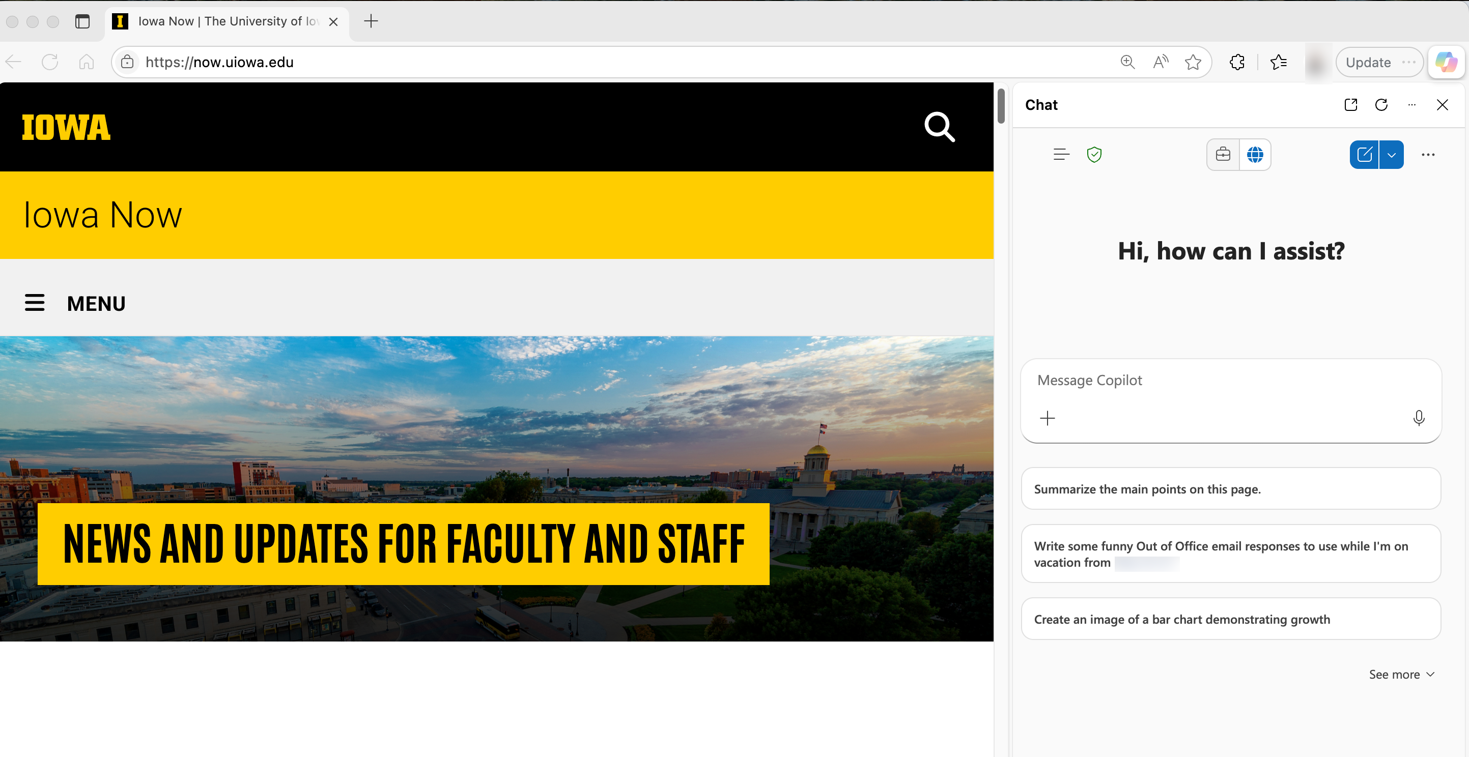Click the browser extensions puzzle icon
The width and height of the screenshot is (1469, 757).
click(1237, 62)
